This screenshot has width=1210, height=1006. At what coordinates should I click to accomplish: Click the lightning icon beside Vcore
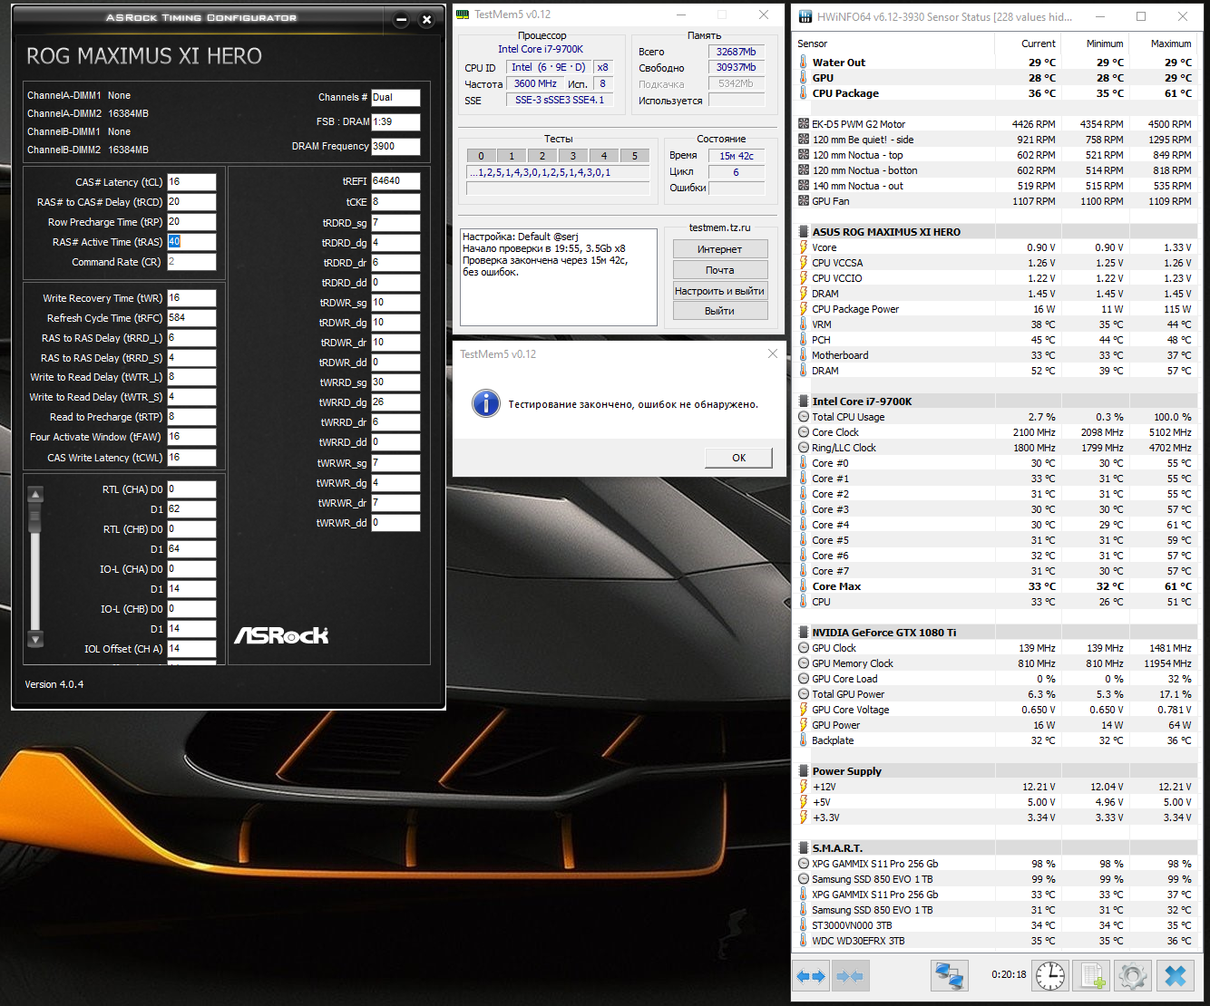804,247
